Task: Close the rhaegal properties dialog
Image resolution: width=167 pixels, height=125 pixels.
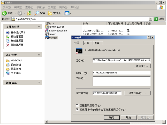Action: [153, 37]
